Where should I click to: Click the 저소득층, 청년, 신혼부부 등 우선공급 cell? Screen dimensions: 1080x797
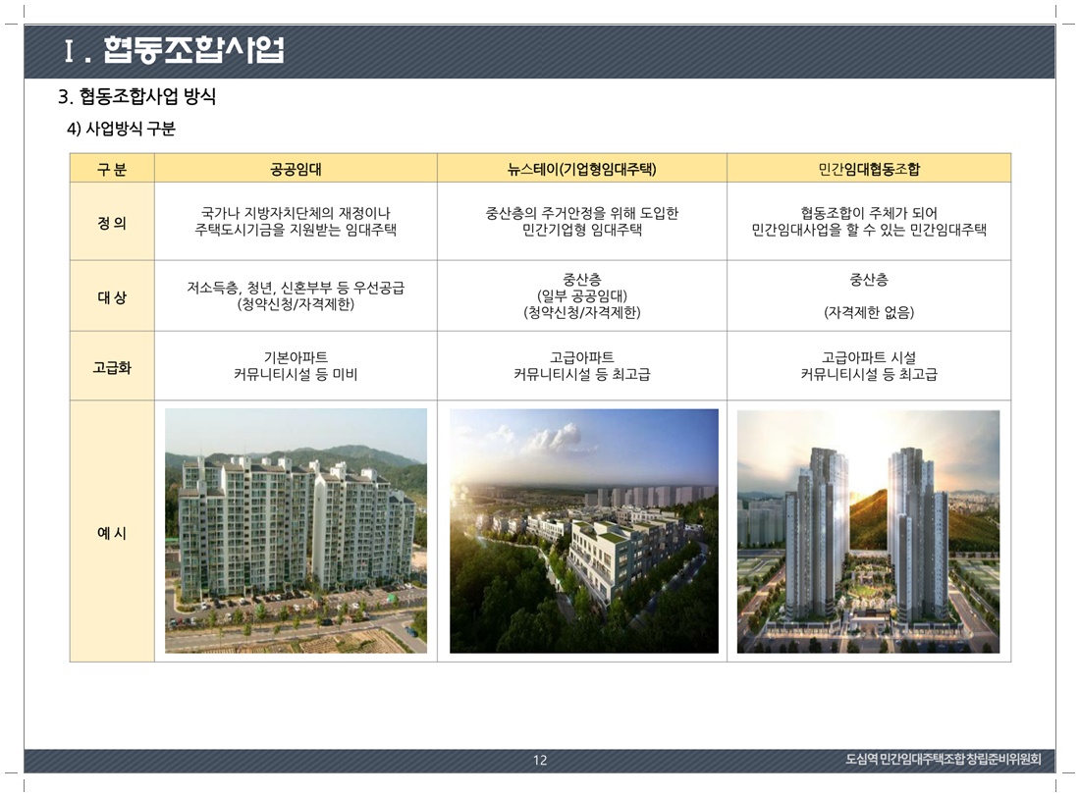click(296, 295)
